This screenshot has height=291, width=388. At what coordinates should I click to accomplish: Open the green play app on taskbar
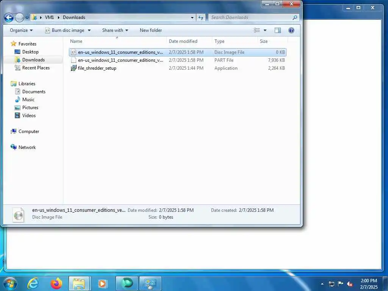click(127, 283)
